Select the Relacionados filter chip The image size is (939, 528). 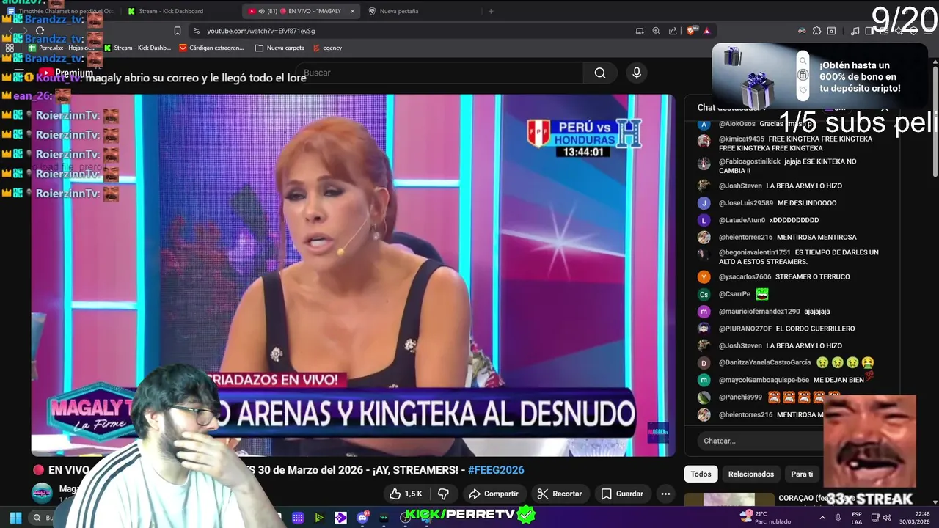[751, 474]
